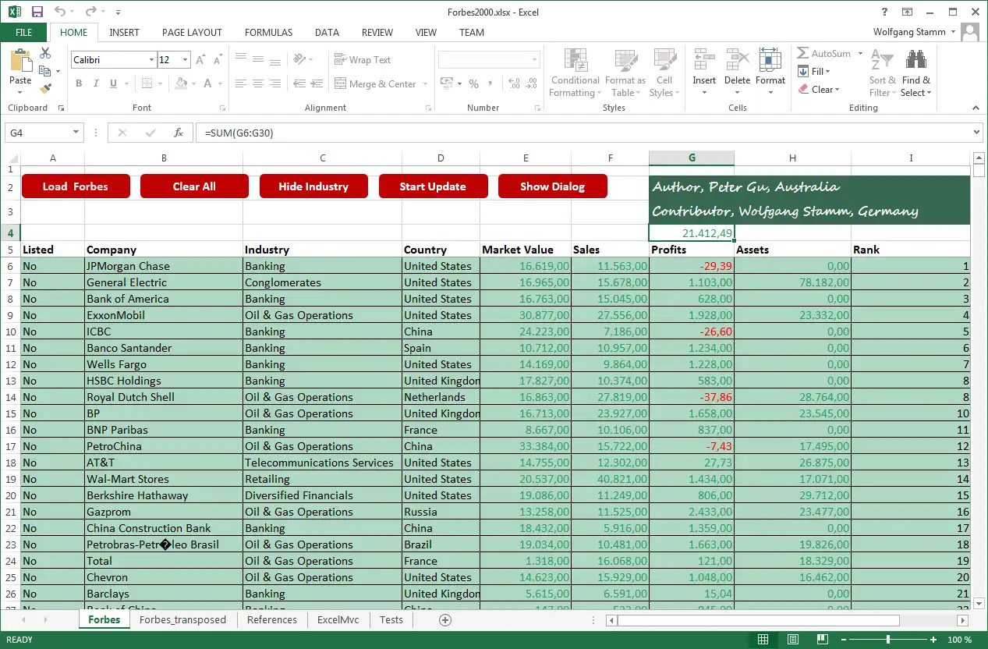This screenshot has height=649, width=988.
Task: Switch to Page Layout view in status bar
Action: point(793,640)
